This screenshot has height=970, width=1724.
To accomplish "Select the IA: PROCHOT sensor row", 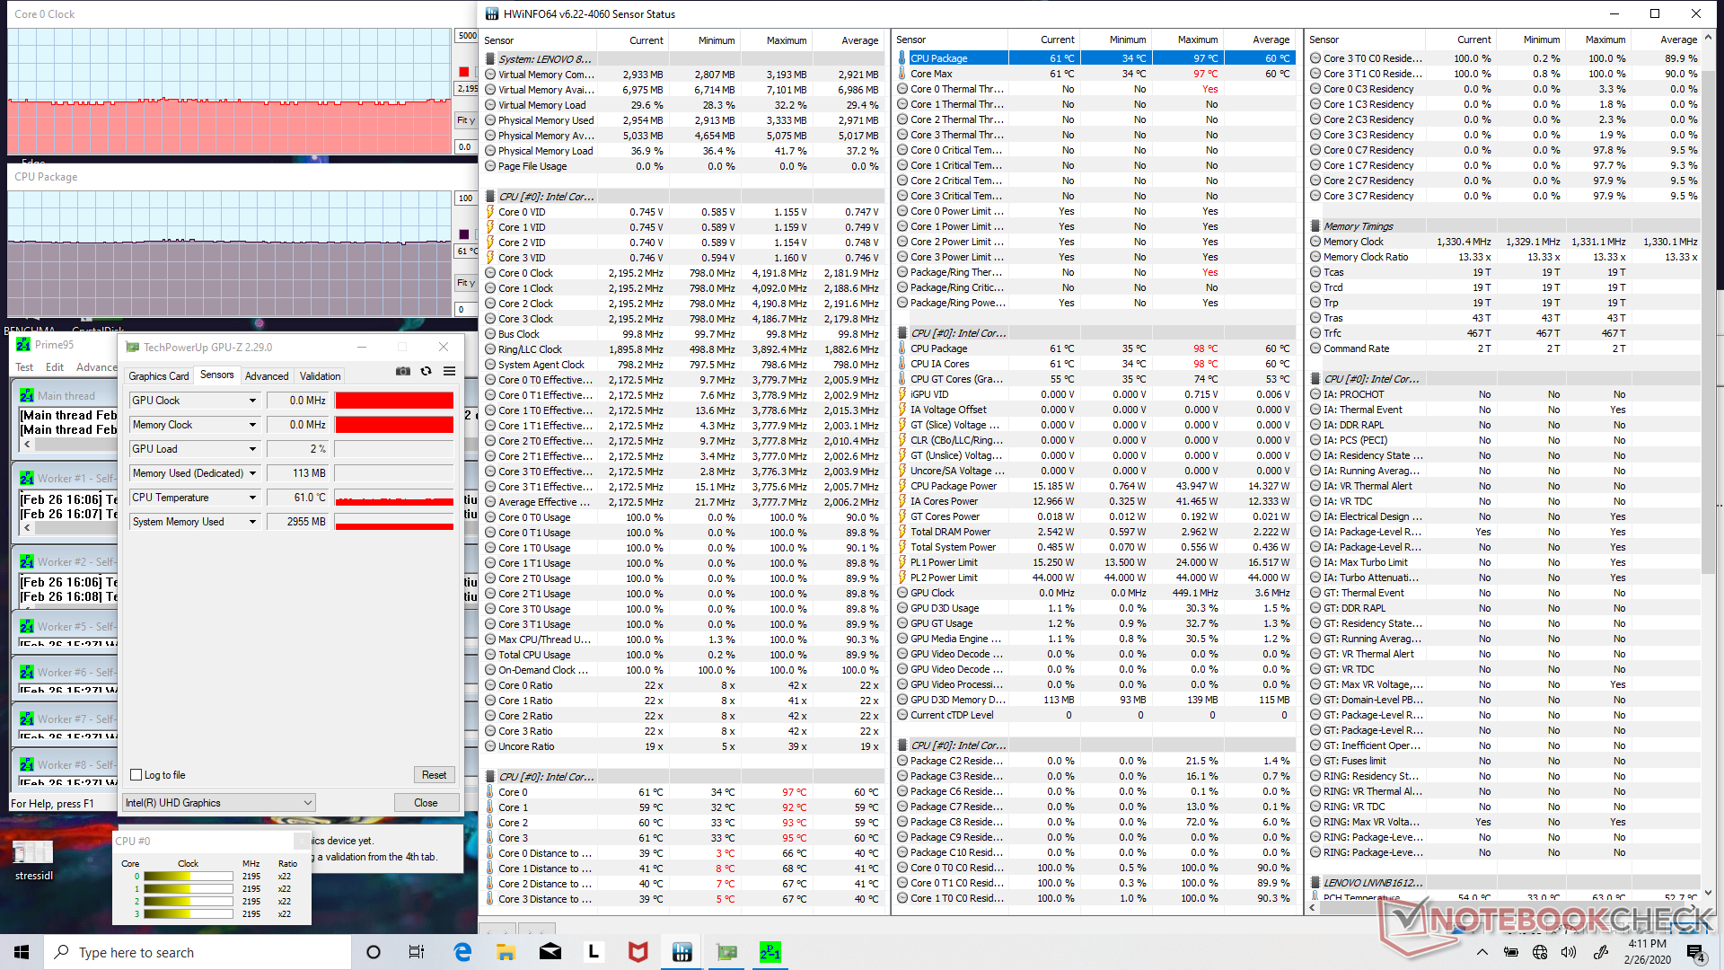I will tap(1504, 394).
